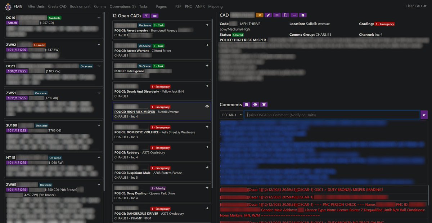Open the Arrest Warrant CAD arrow
The height and width of the screenshot is (223, 432).
tap(207, 45)
